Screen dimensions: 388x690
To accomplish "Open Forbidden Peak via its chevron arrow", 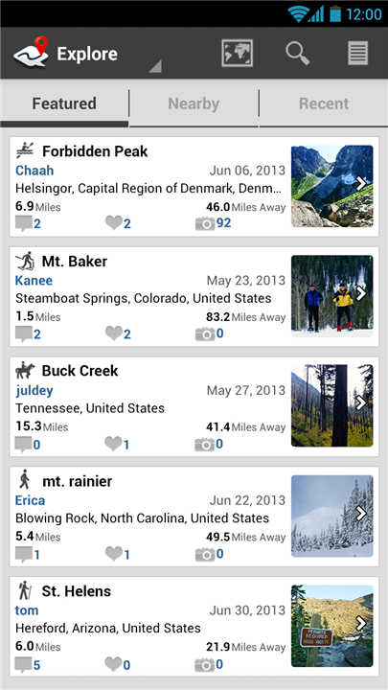I will tap(361, 183).
